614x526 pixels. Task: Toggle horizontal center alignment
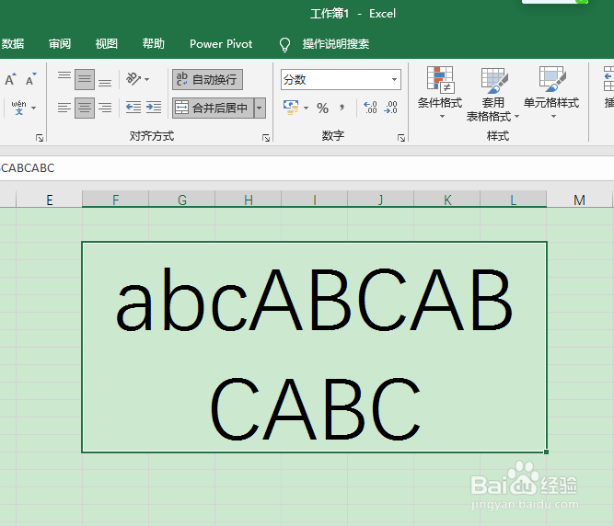point(85,108)
